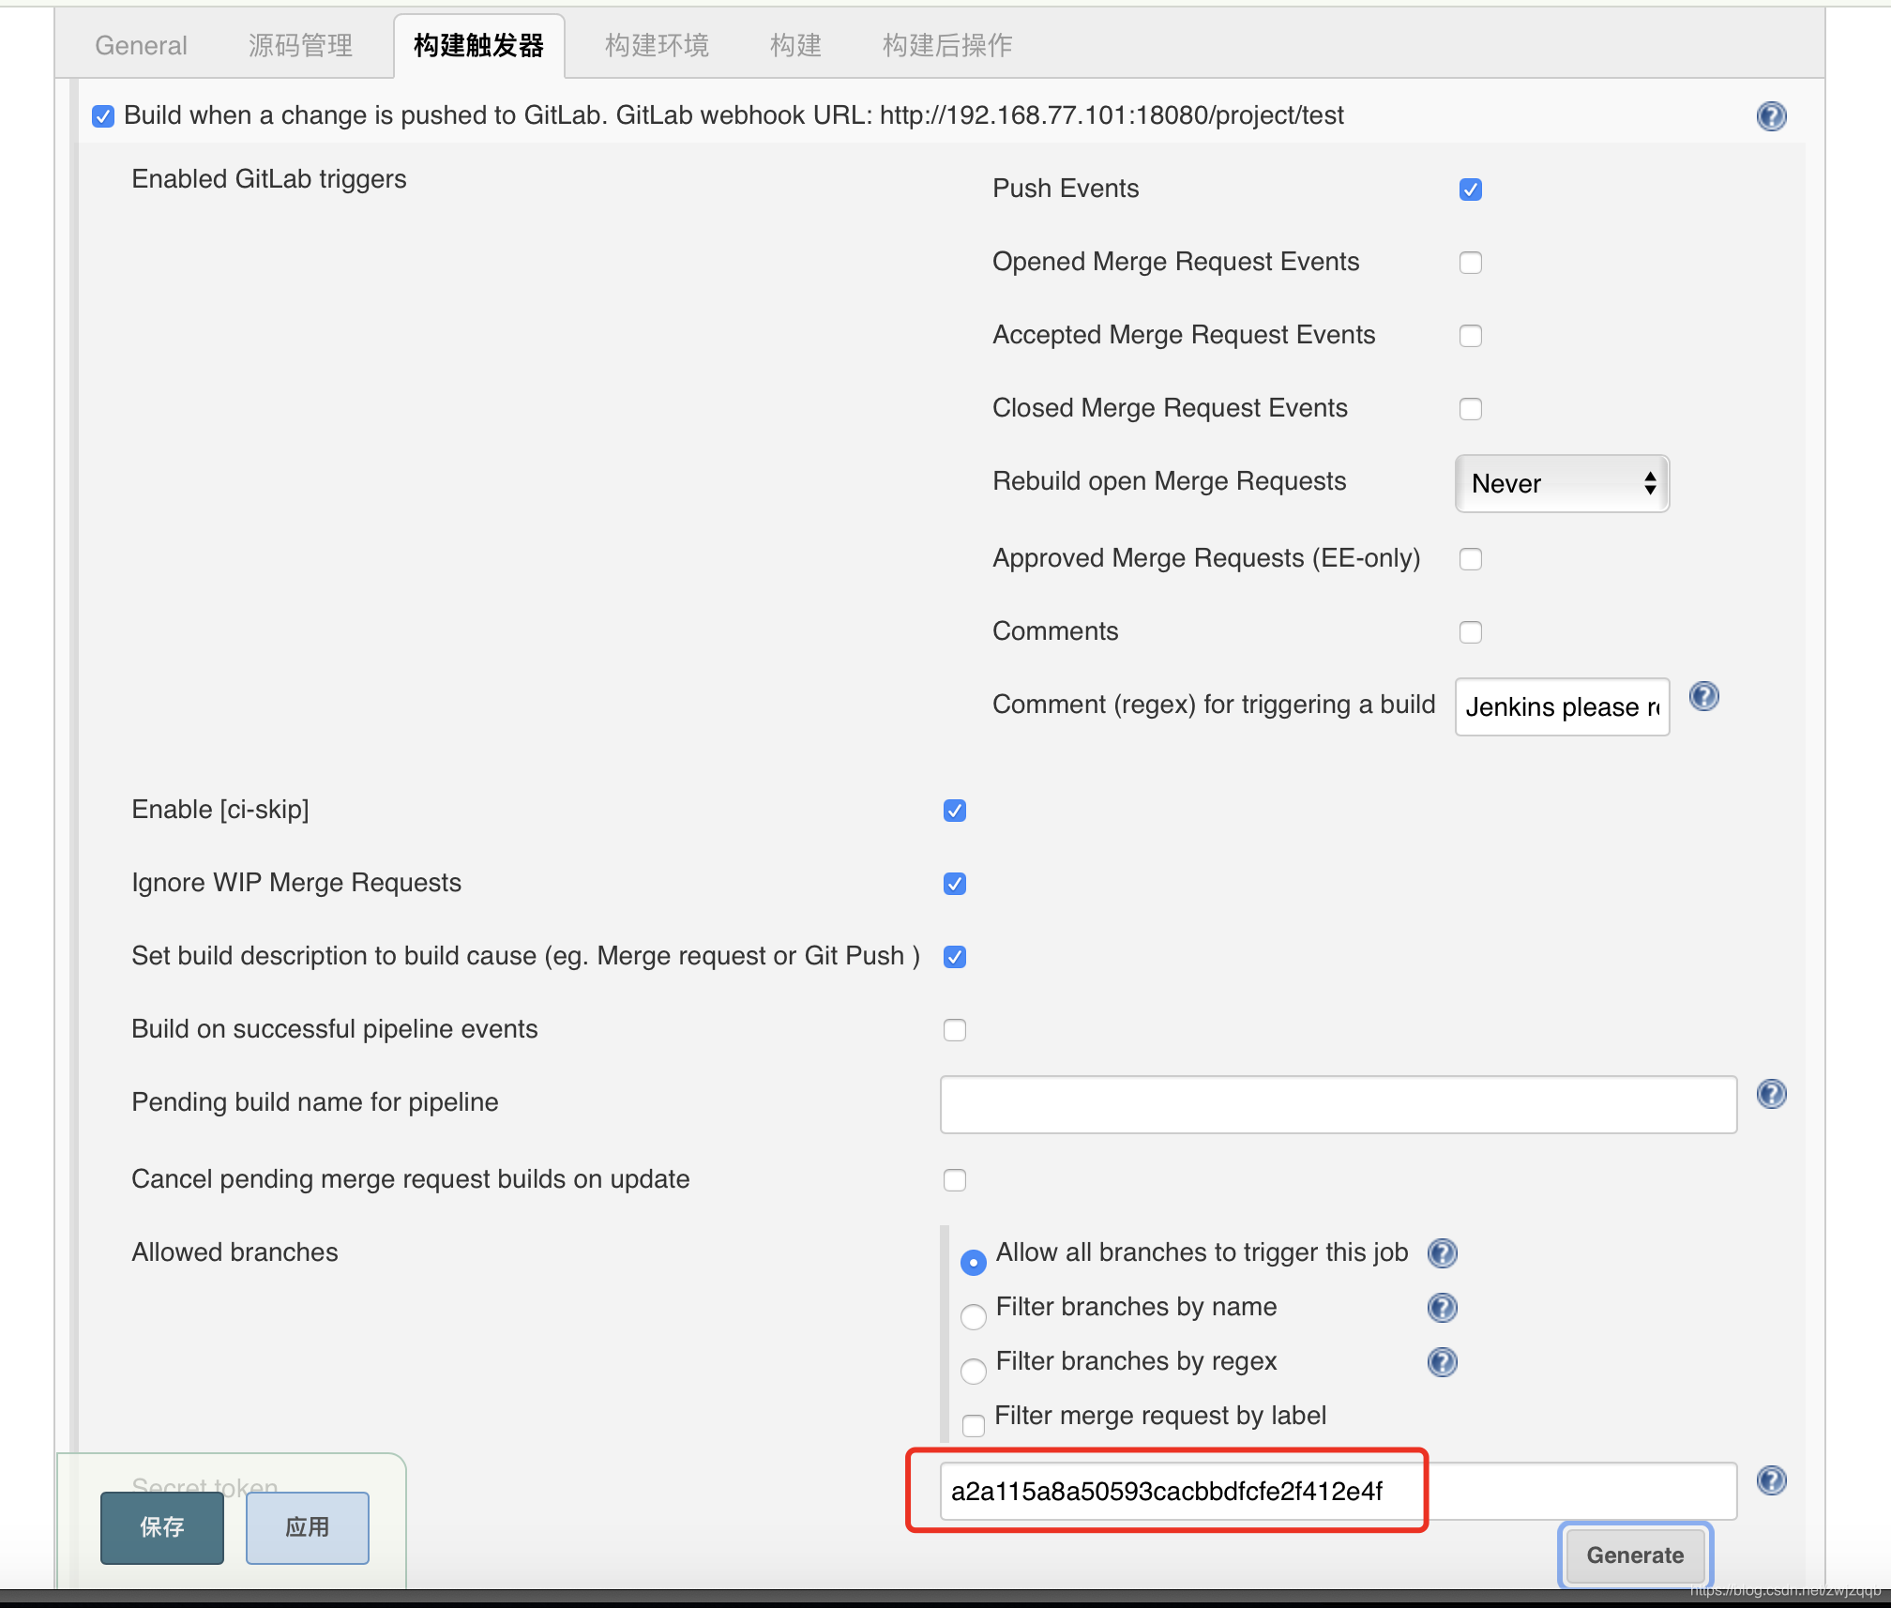Click the Pending build name input field
The image size is (1891, 1608).
pos(1338,1105)
